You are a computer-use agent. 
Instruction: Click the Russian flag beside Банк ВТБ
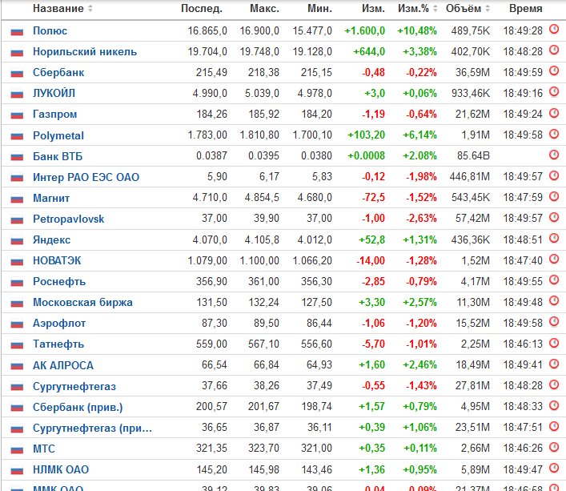point(17,158)
